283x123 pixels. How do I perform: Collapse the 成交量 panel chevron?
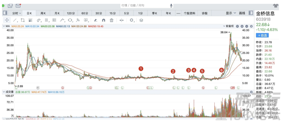coord(4,92)
